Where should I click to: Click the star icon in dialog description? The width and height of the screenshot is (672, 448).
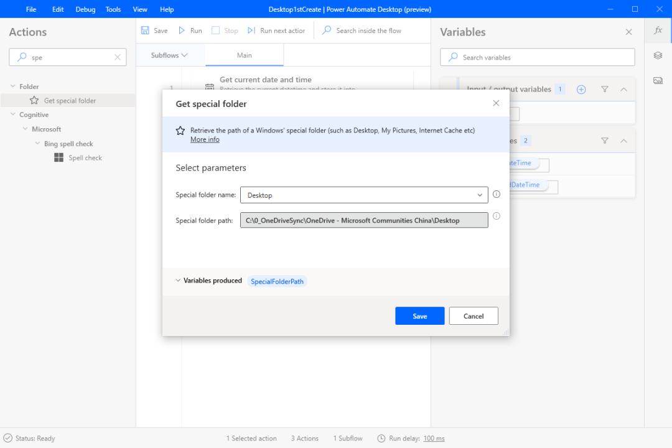coord(180,131)
